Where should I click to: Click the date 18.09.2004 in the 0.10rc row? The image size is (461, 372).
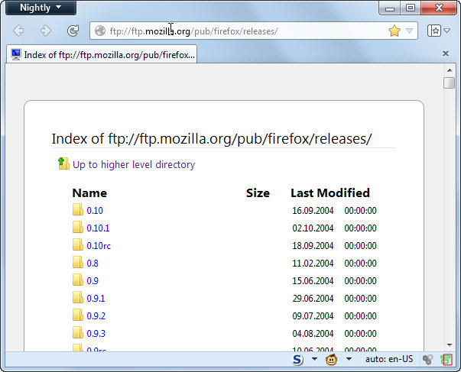[313, 246]
